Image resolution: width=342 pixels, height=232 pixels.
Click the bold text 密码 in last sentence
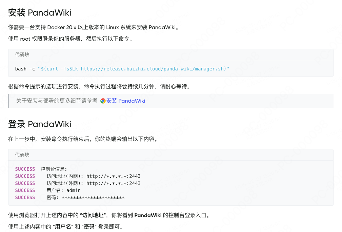pos(89,227)
